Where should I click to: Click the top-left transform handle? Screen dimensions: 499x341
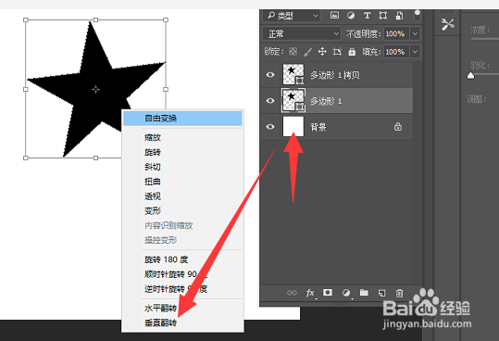pyautogui.click(x=26, y=19)
